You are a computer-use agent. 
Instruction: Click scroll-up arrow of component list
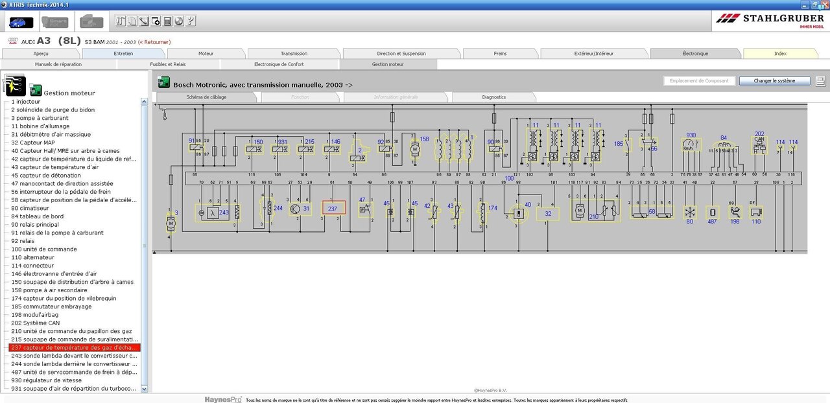(x=145, y=102)
